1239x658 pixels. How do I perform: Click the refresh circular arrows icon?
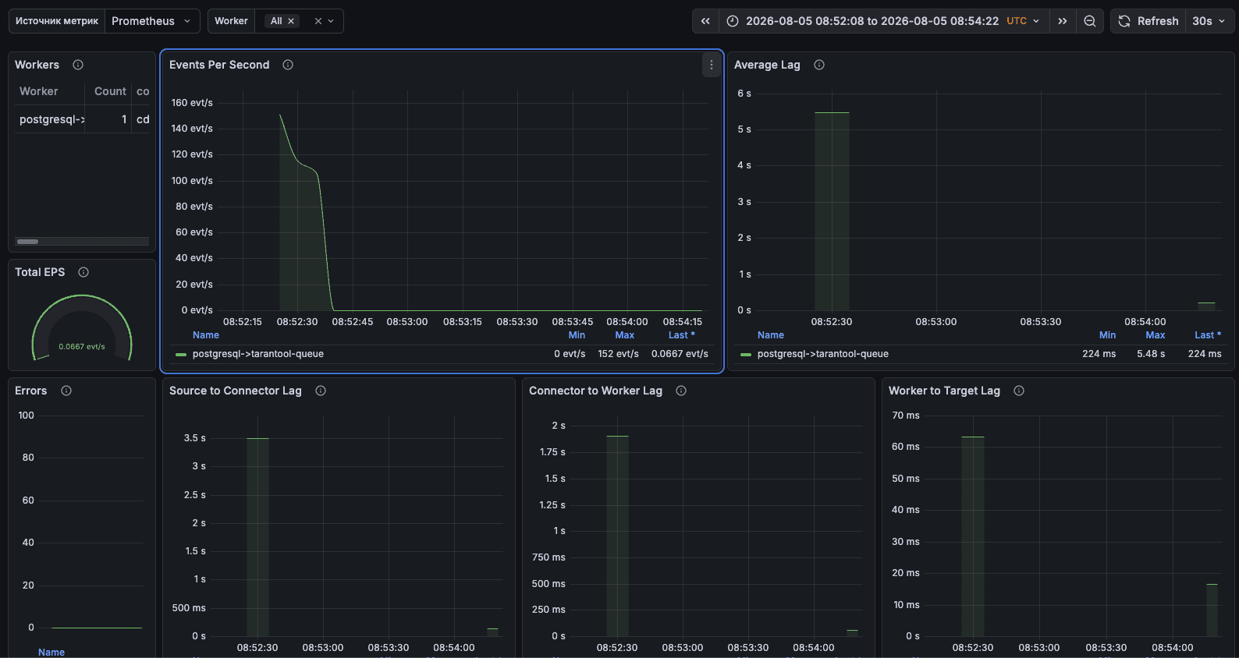point(1124,21)
